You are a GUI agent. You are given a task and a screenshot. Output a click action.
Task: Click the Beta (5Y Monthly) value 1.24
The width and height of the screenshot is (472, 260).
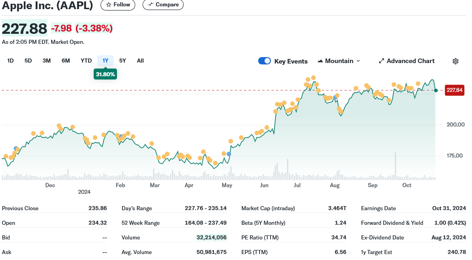[340, 223]
